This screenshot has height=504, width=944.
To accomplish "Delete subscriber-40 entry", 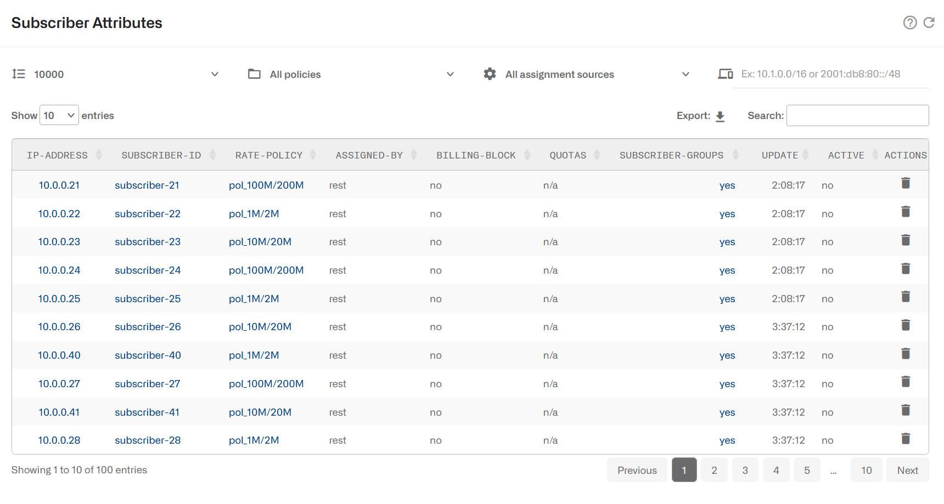I will tap(906, 354).
